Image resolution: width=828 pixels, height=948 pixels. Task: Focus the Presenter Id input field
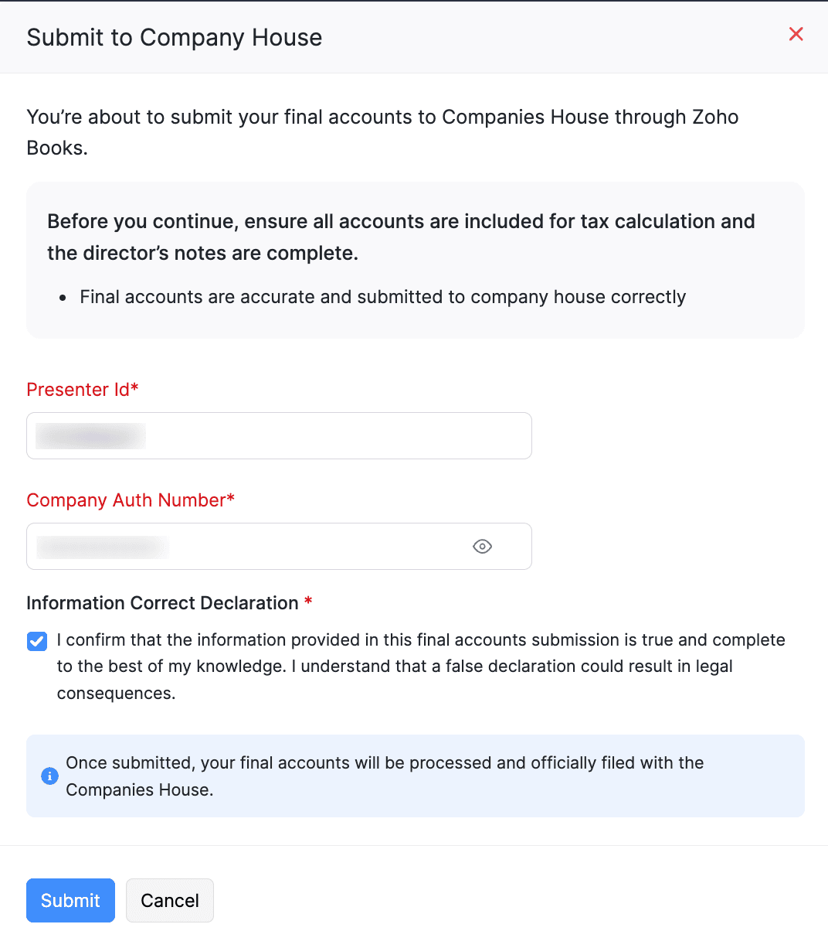pos(279,435)
